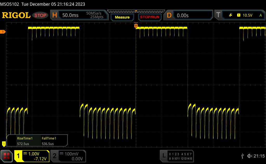Toggle channel 1 using its yellow label

point(19,156)
